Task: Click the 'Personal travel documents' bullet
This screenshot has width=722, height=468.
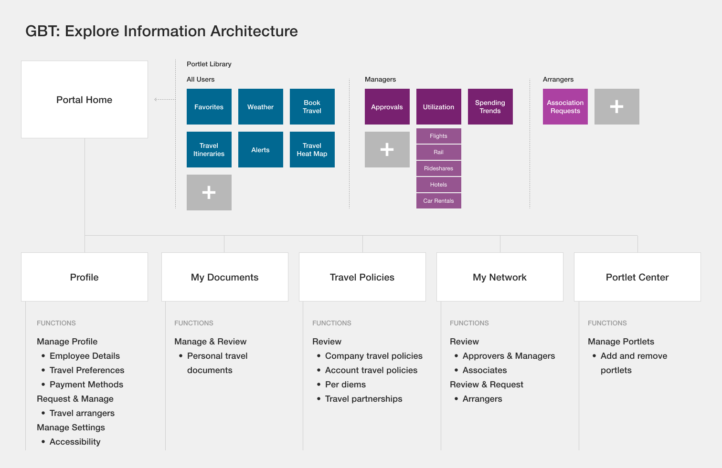Action: 217,363
